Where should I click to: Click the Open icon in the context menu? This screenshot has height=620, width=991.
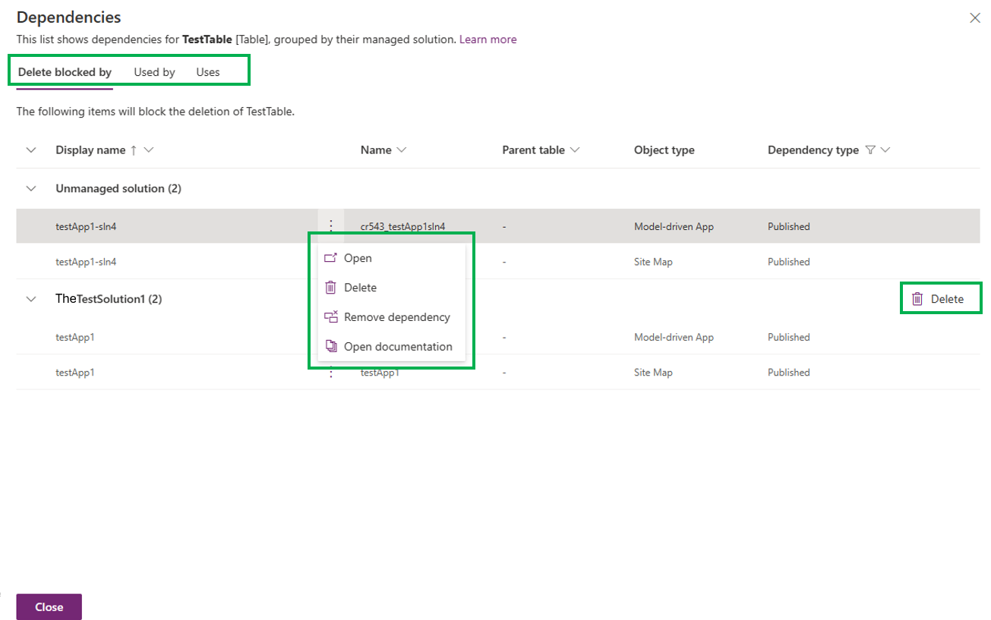pos(330,258)
